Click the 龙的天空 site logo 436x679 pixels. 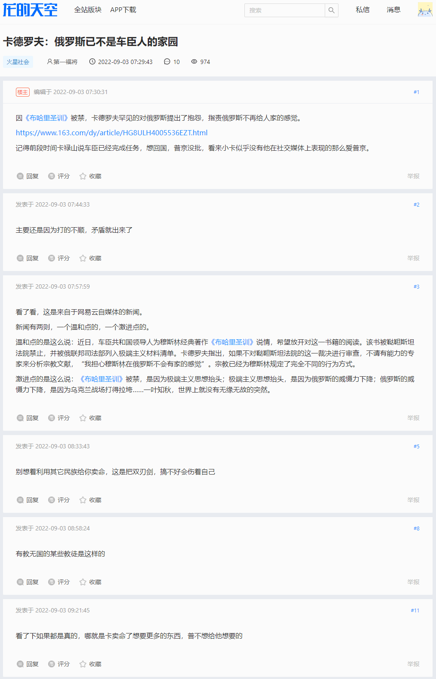(x=30, y=9)
